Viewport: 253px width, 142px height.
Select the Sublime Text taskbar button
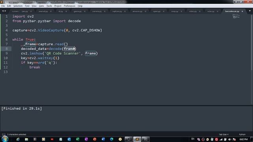point(137,139)
